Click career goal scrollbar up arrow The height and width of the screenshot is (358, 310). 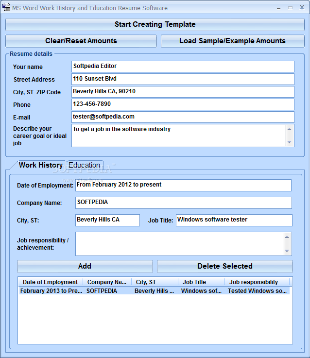[290, 129]
